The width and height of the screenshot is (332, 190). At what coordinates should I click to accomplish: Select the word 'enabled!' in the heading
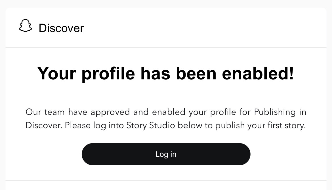pos(258,73)
